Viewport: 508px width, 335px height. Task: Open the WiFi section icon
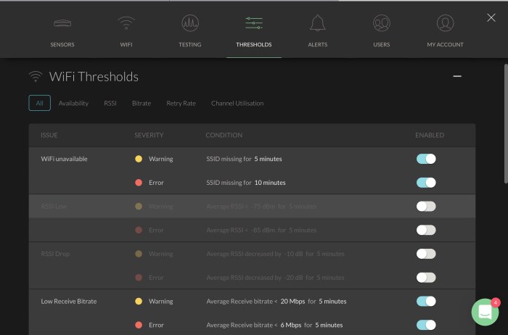click(x=126, y=24)
